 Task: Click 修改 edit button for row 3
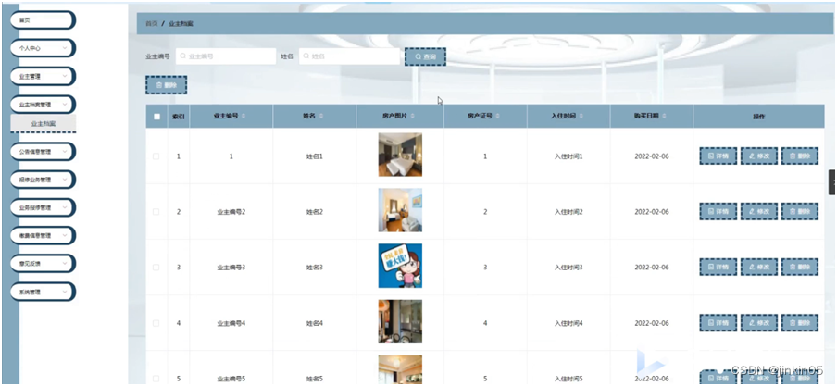coord(759,268)
